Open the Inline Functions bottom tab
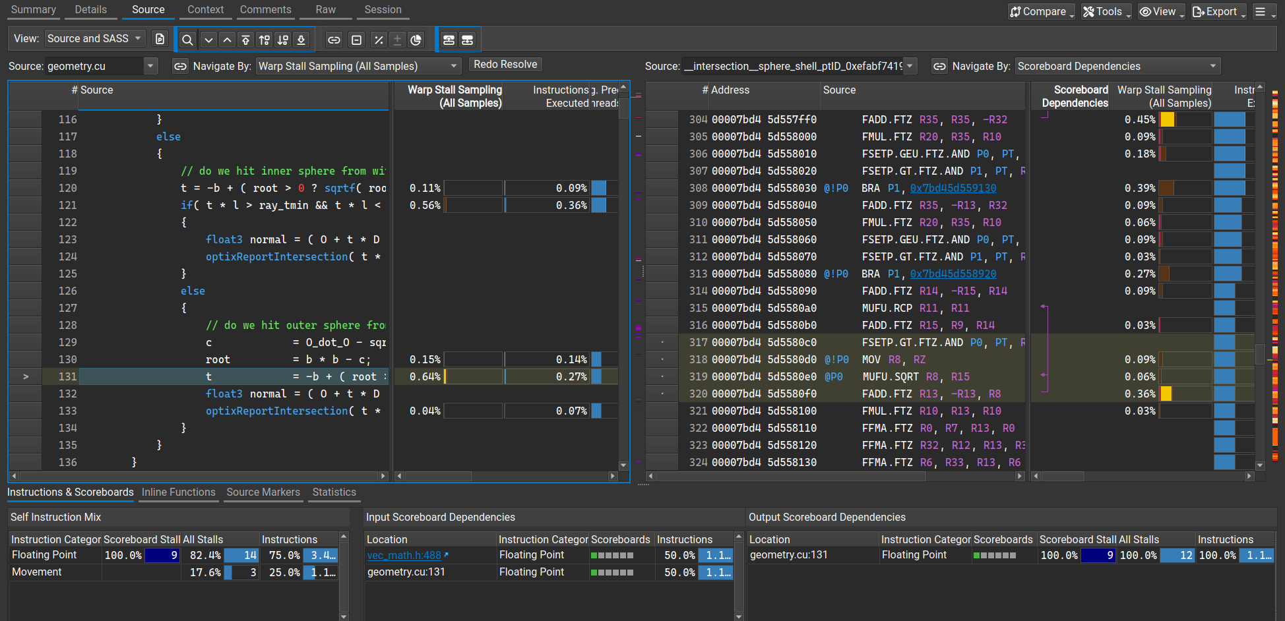Screen dimensions: 1285x621 click(x=178, y=492)
